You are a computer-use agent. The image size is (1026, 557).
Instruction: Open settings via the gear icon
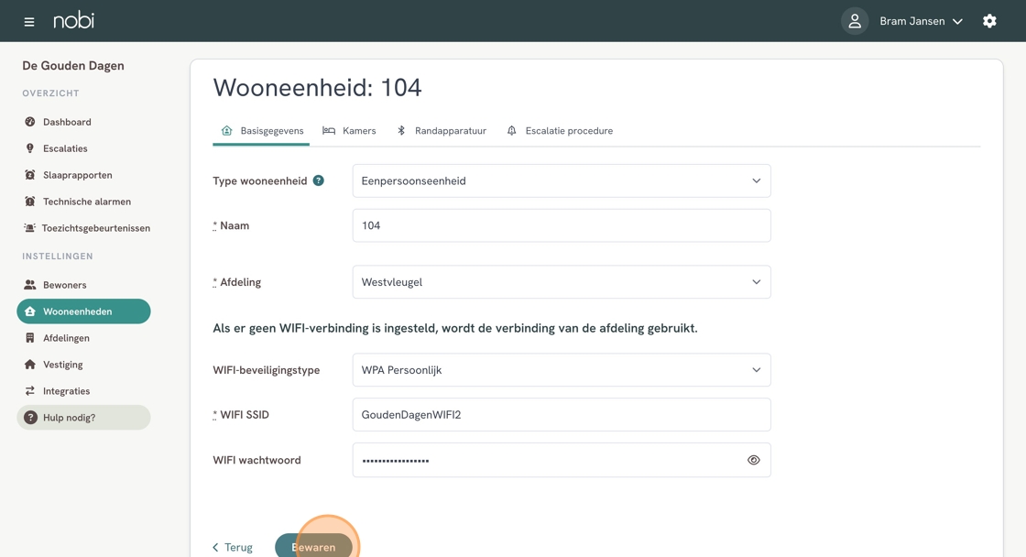click(989, 21)
